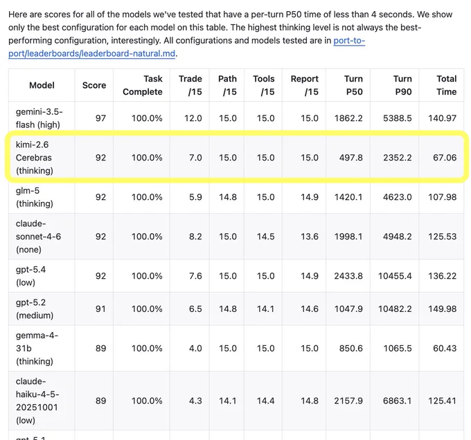Click Trade value 7.6 in gpt-5.4 row
Image resolution: width=471 pixels, height=440 pixels.
click(195, 276)
